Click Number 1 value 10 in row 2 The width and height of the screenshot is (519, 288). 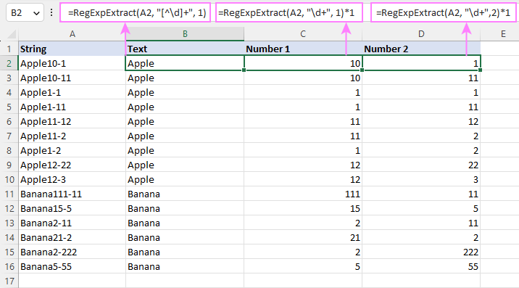(x=303, y=63)
